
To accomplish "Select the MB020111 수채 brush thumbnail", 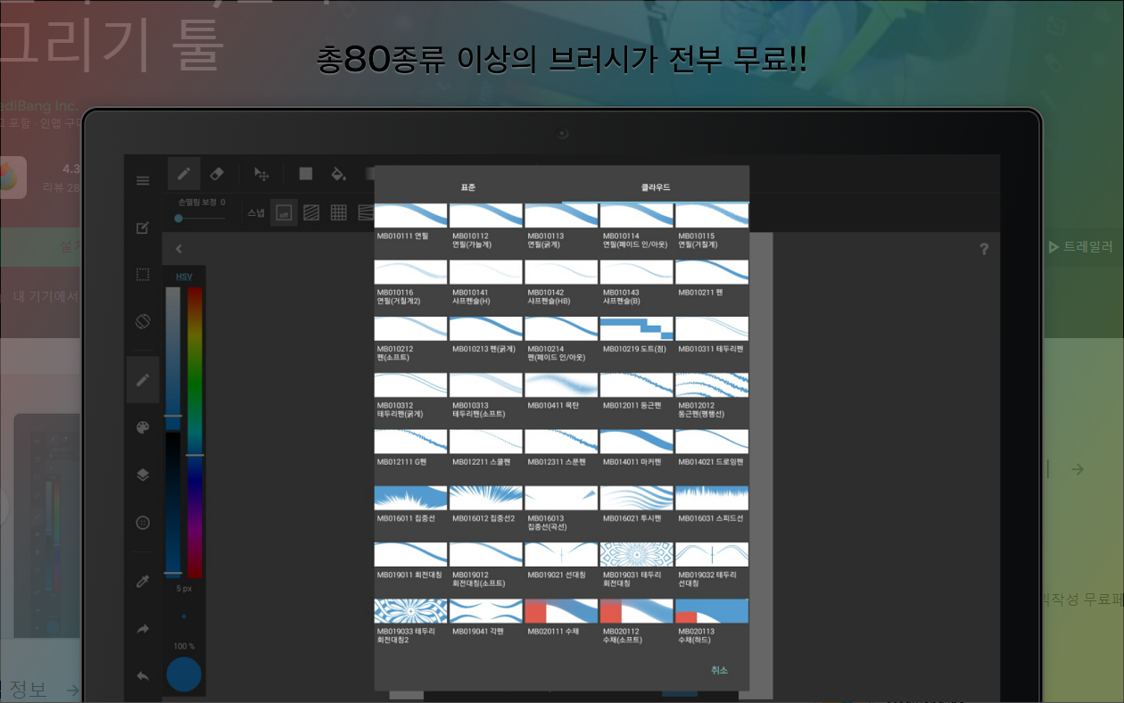I will [x=561, y=610].
